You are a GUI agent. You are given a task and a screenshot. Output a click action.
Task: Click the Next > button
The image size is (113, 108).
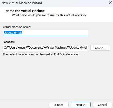81,105
